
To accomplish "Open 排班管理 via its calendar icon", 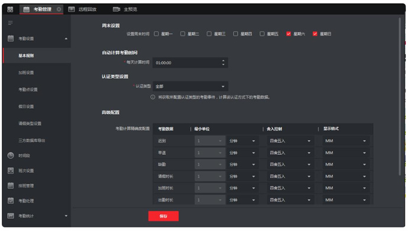I will (11, 186).
